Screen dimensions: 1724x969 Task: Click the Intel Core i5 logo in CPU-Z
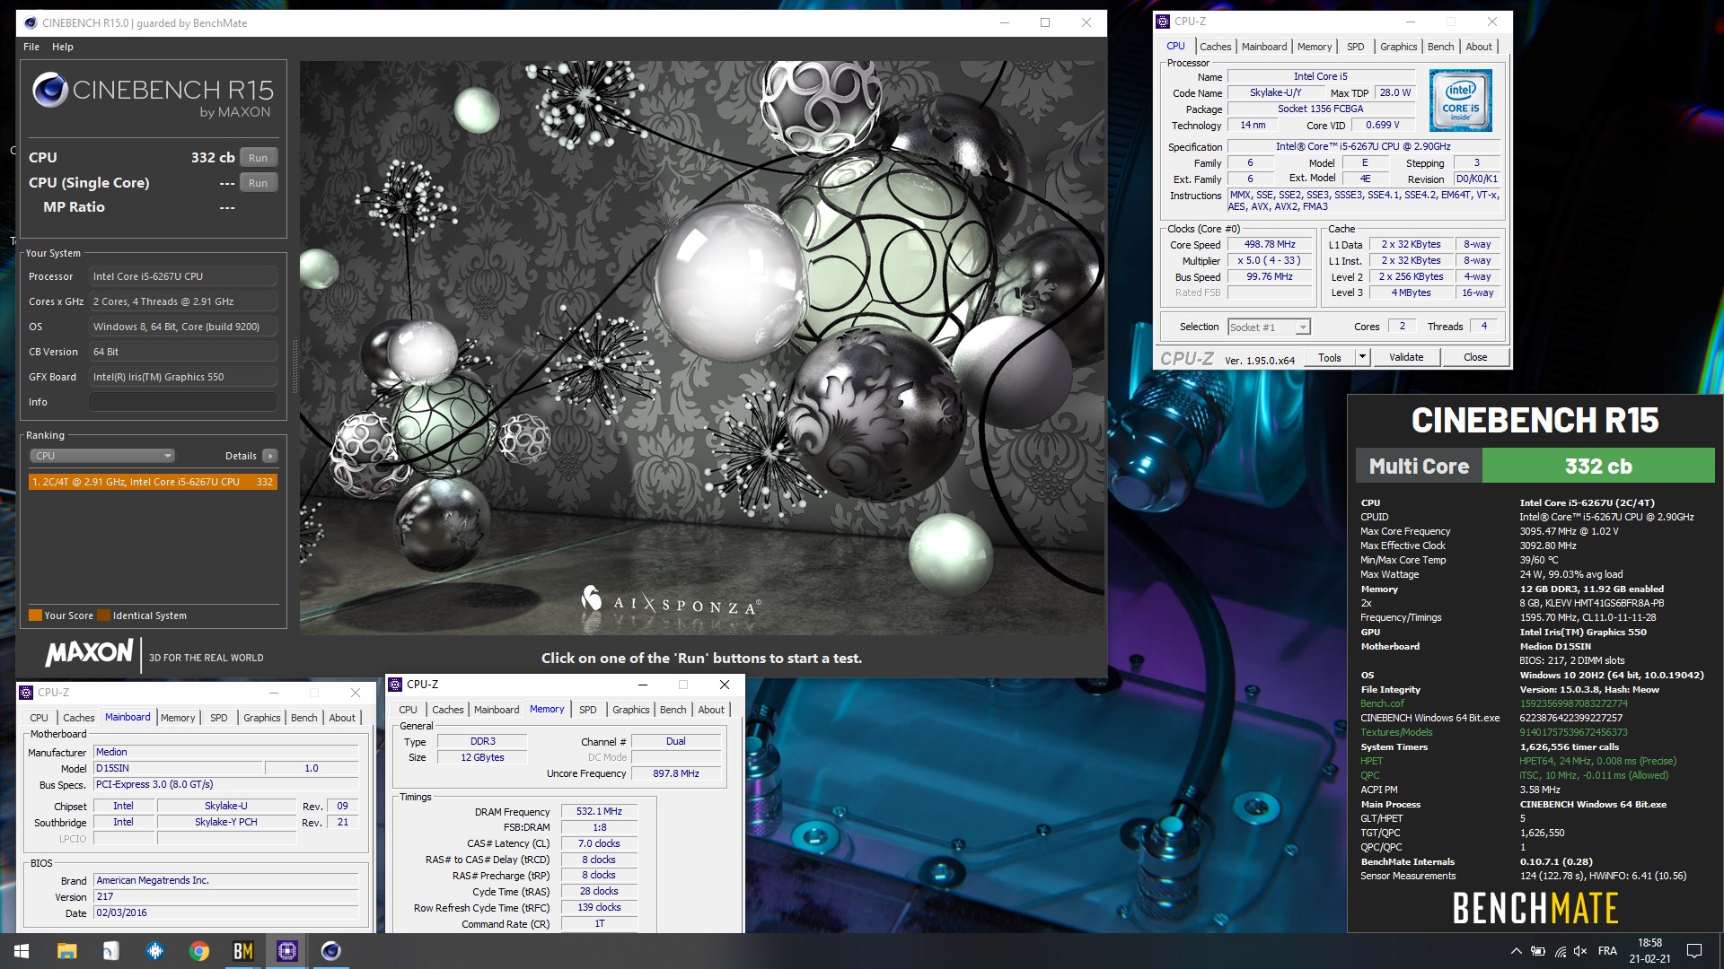click(1461, 100)
